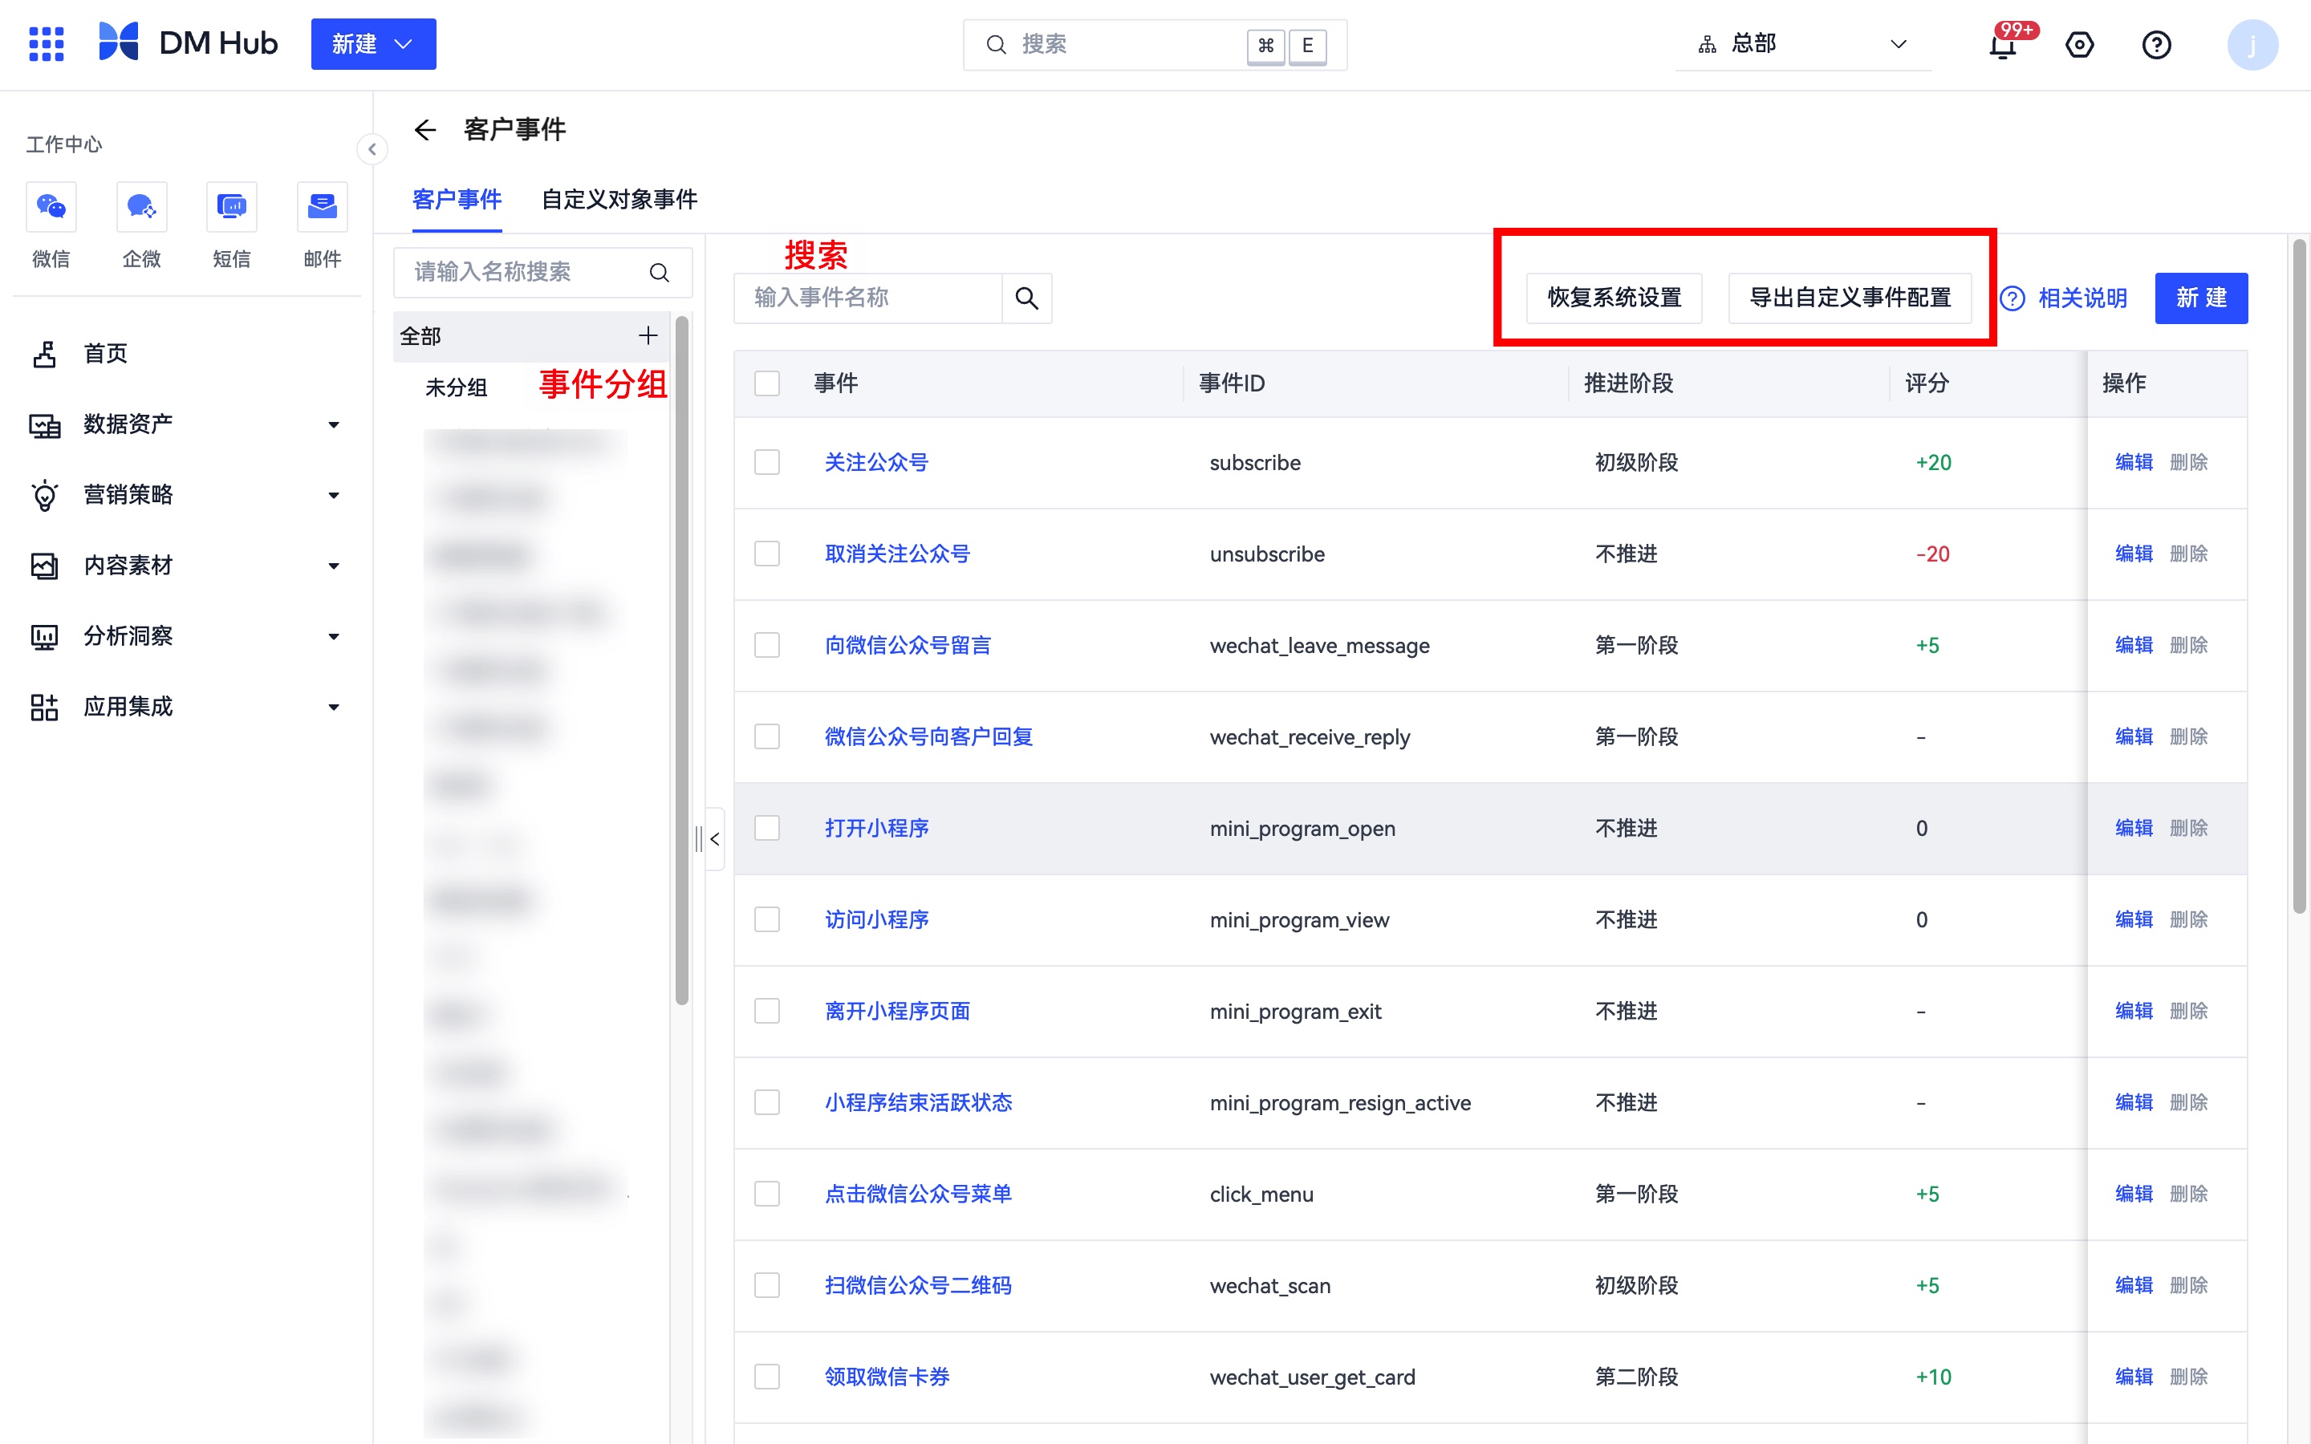Select the 全部 event group
2311x1444 pixels.
pyautogui.click(x=531, y=336)
